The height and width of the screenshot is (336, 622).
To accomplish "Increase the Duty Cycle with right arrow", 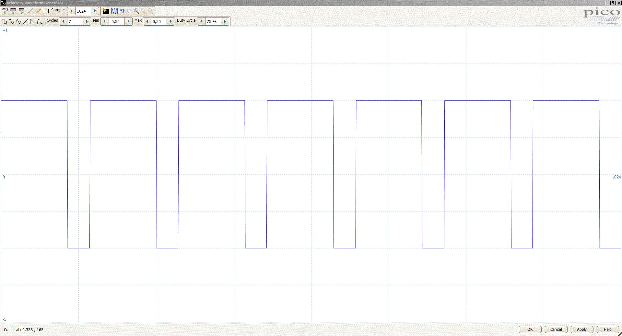I will [x=225, y=21].
